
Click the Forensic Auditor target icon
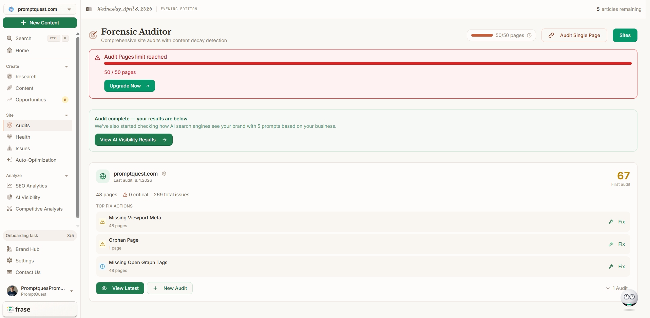point(93,35)
